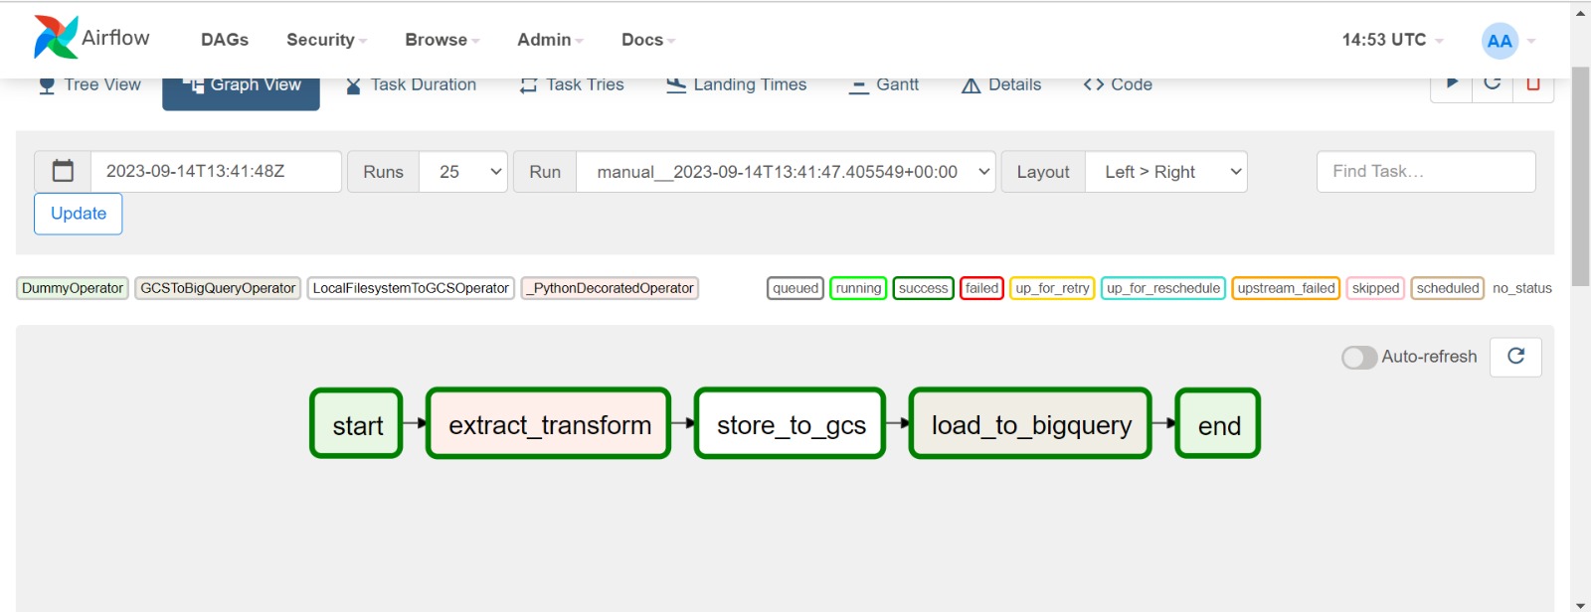
Task: Click the start task node
Action: tap(357, 423)
